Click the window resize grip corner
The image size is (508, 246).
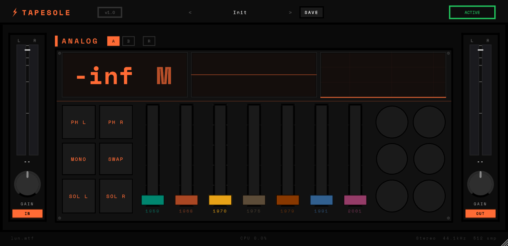(x=504, y=242)
